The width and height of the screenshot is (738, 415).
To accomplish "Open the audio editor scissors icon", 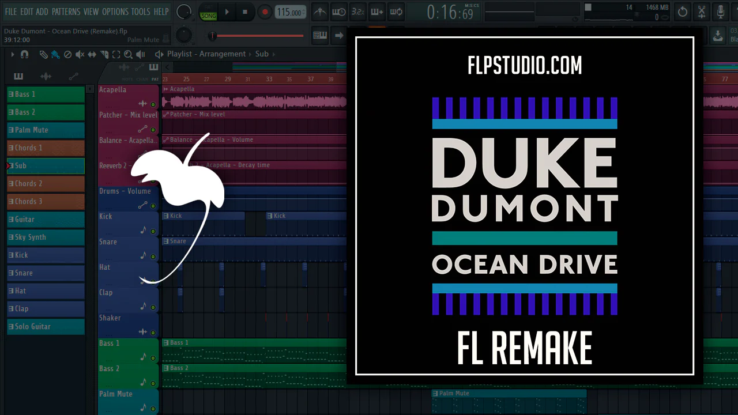I will (702, 12).
